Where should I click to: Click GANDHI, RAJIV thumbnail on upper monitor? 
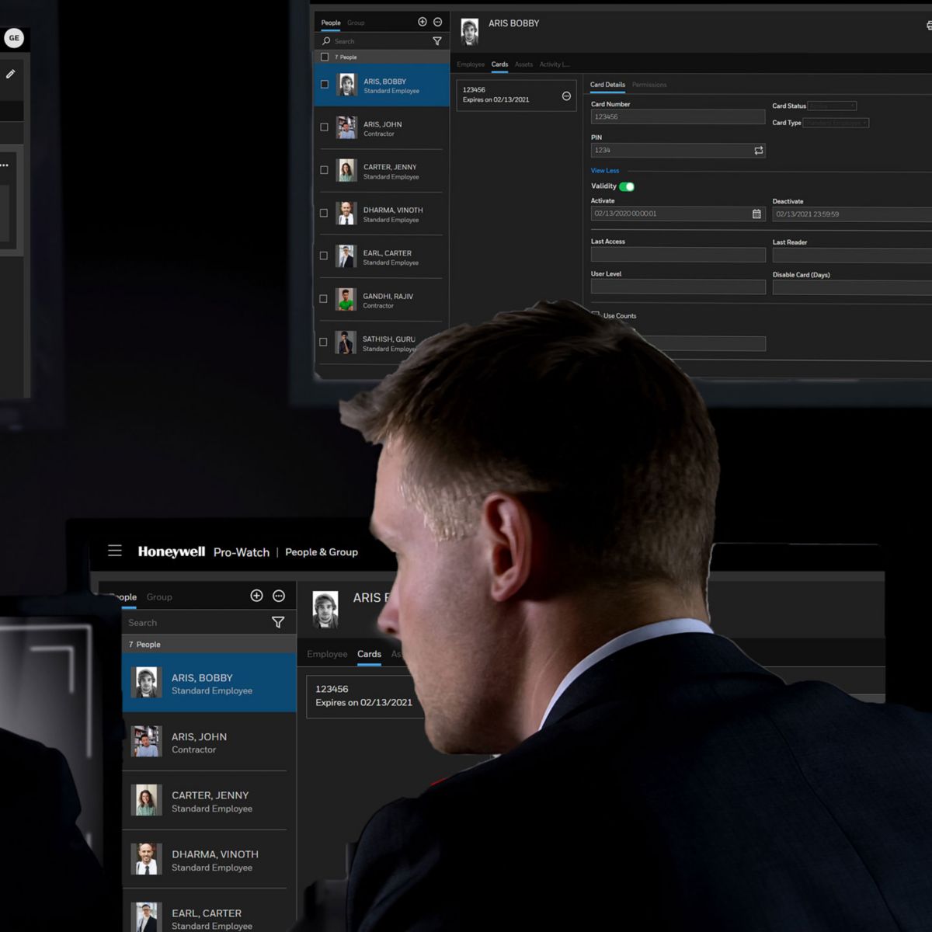tap(346, 299)
